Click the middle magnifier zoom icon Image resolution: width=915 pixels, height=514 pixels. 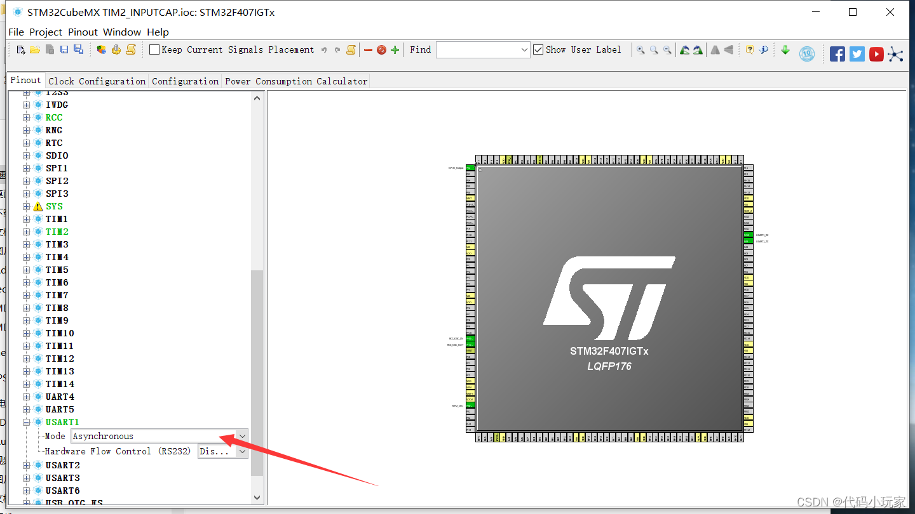(654, 49)
